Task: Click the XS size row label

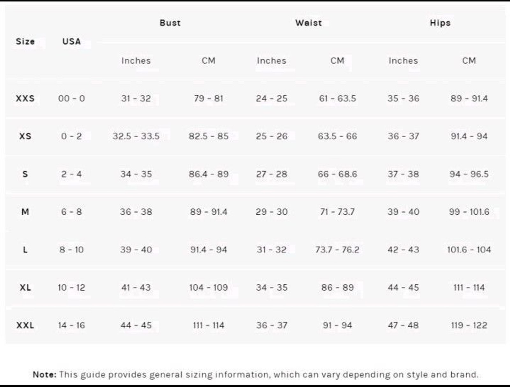Action: click(25, 136)
